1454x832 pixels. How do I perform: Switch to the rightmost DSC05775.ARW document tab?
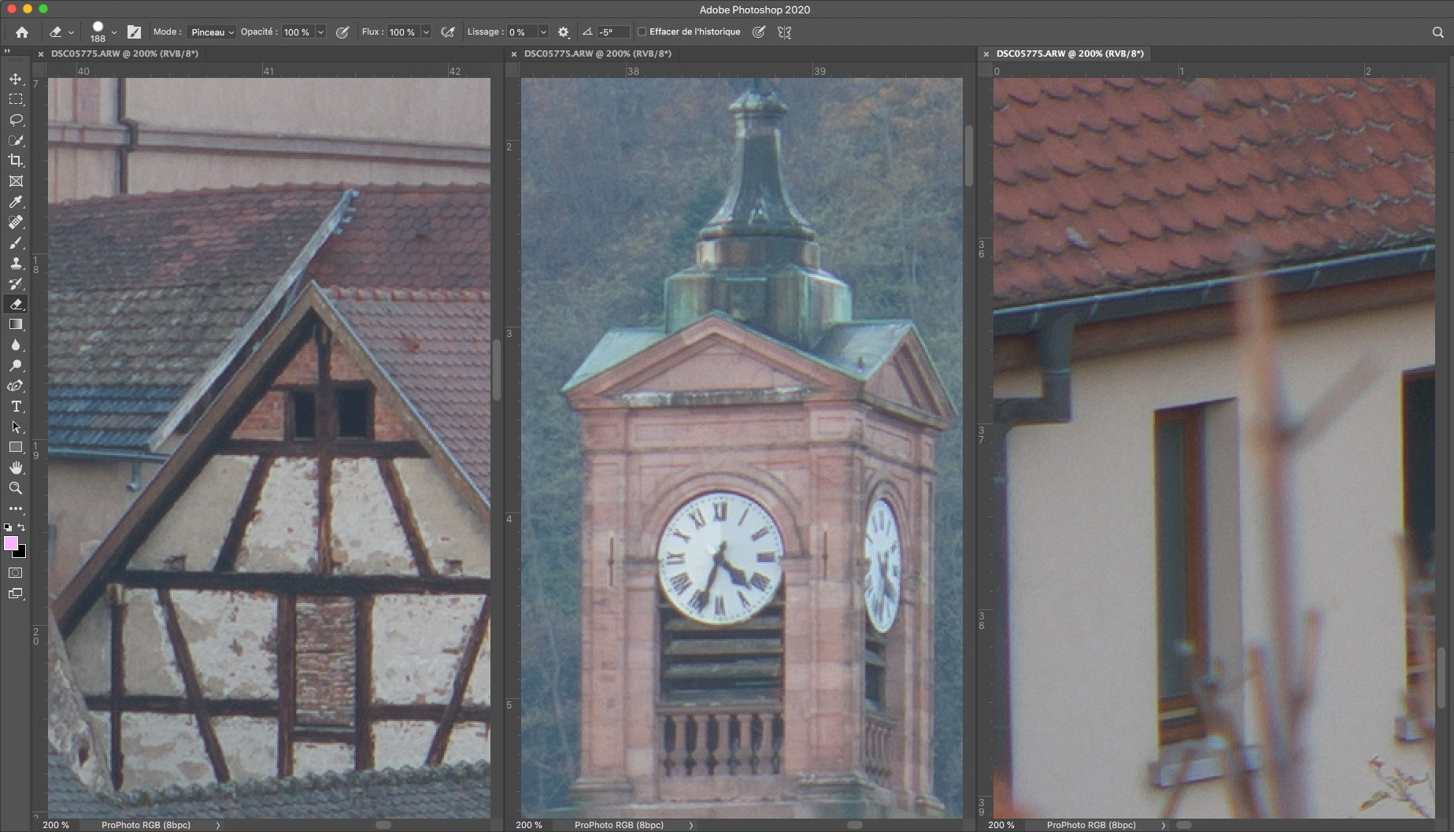pos(1069,54)
